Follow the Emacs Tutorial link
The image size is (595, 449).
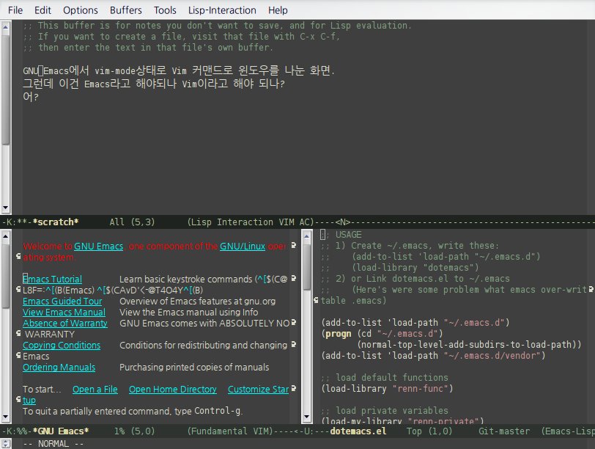click(51, 279)
